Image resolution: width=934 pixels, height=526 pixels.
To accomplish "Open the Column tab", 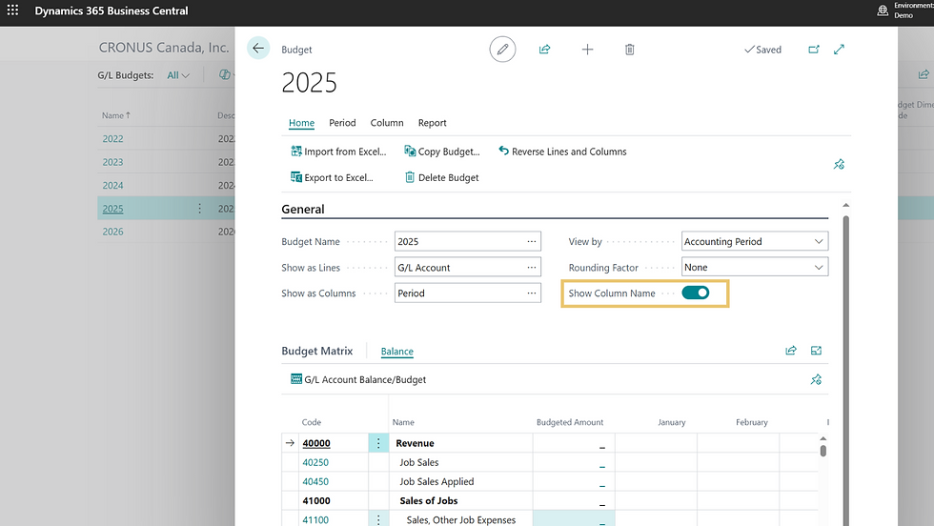I will [387, 123].
